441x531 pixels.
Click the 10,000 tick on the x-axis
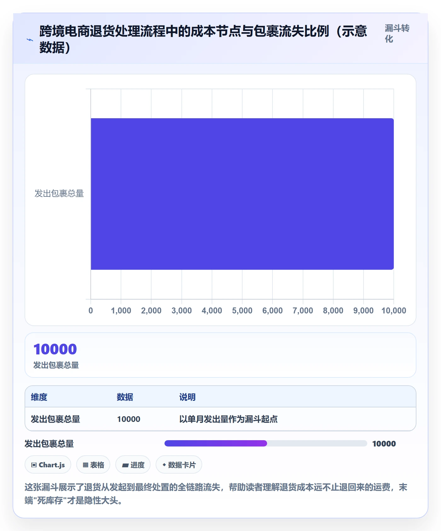tap(394, 311)
